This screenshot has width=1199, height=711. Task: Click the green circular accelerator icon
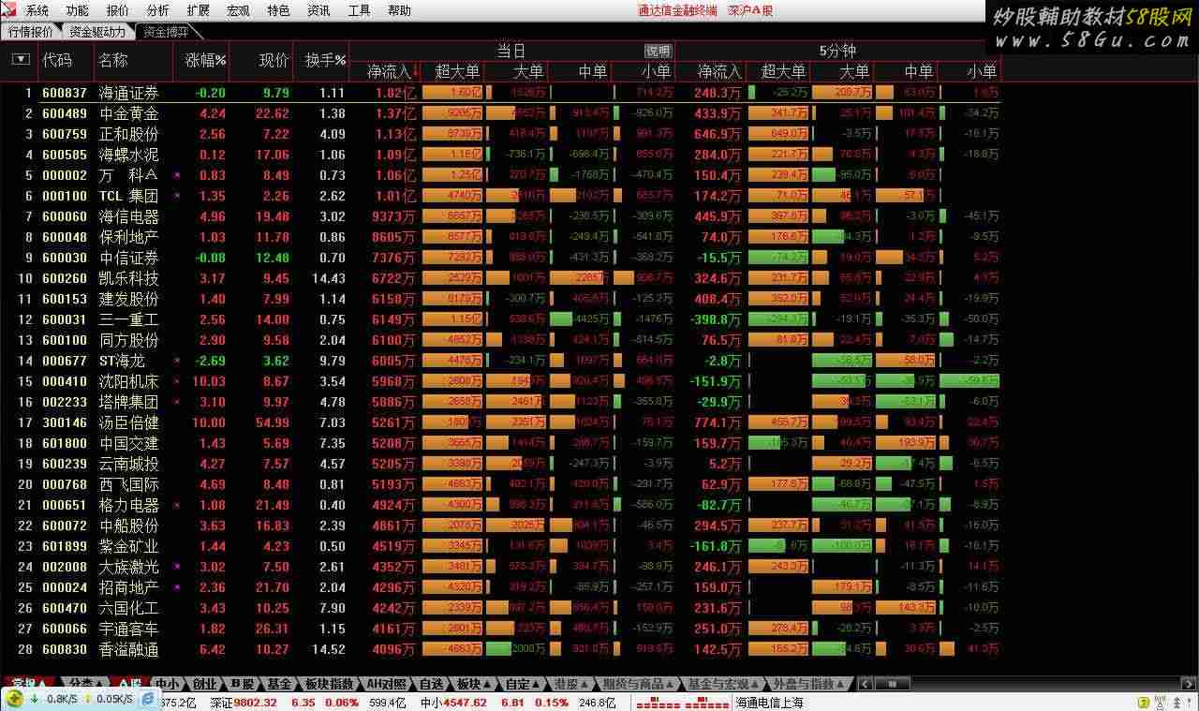[x=14, y=699]
